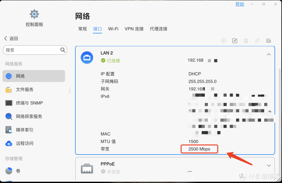Select the 网络 sidebar icon

[9, 76]
